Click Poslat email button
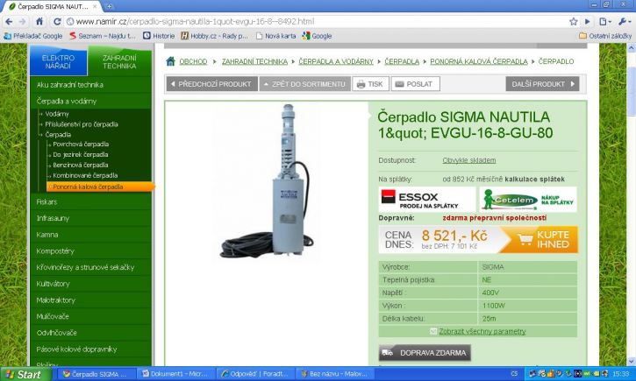Screen dimensions: 636x381 coord(415,84)
